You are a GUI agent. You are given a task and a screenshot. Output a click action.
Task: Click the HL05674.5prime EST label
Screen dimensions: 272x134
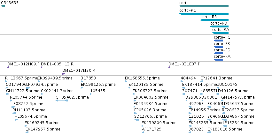click(x=31, y=116)
